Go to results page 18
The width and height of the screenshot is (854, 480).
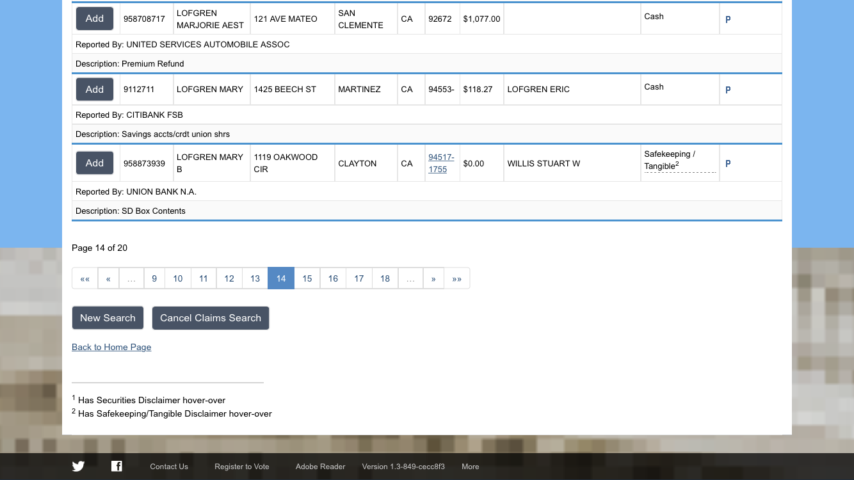[385, 278]
